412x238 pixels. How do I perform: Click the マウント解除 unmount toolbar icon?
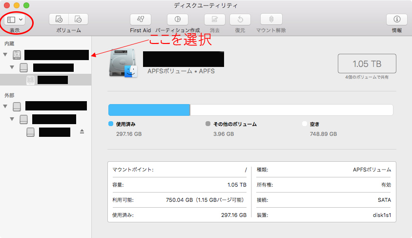click(x=271, y=19)
